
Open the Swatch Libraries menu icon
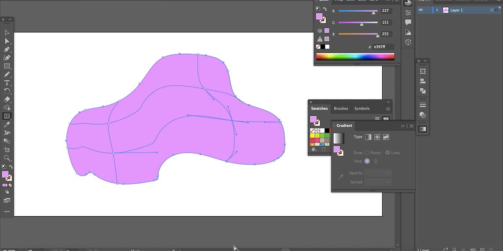(x=314, y=149)
